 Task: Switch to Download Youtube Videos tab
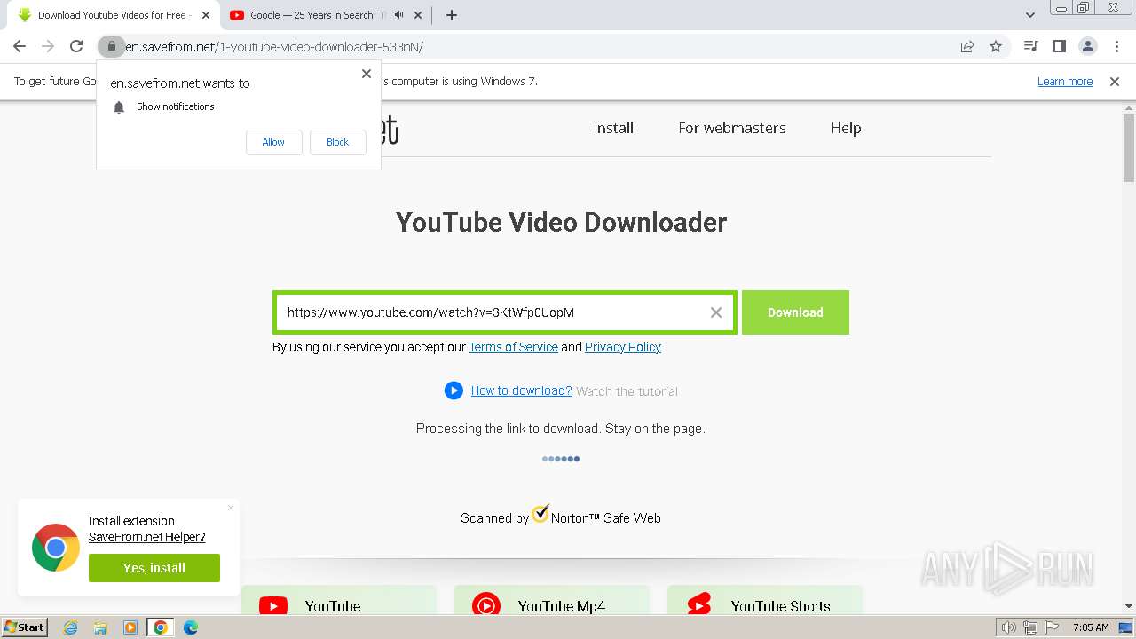113,15
